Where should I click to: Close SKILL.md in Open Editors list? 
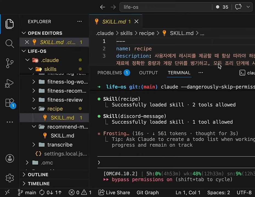(27, 42)
